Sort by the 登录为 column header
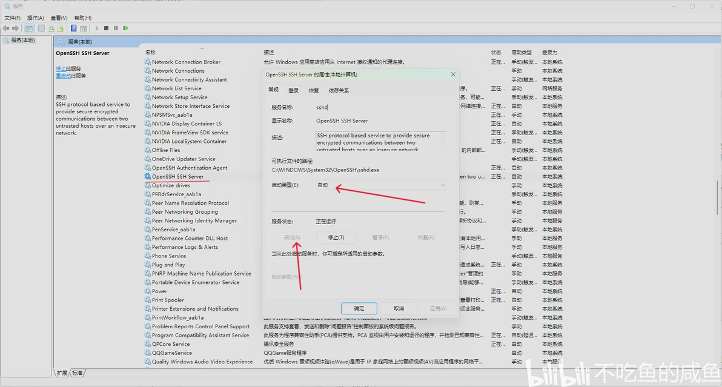 tap(549, 52)
